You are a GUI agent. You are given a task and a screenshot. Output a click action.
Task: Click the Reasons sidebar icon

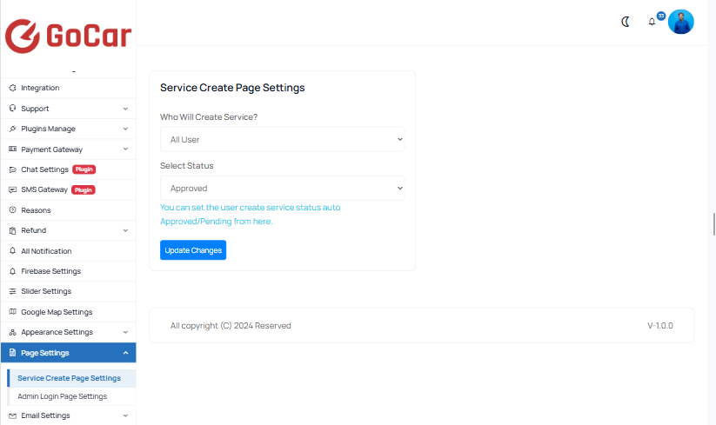tap(12, 210)
